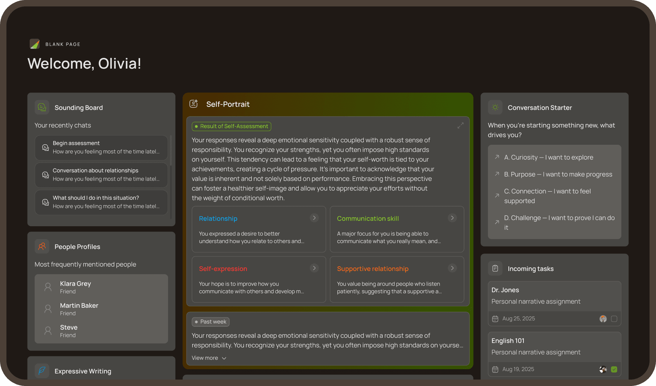This screenshot has height=386, width=656.
Task: Click the Expressive Writing feather icon
Action: tap(42, 371)
